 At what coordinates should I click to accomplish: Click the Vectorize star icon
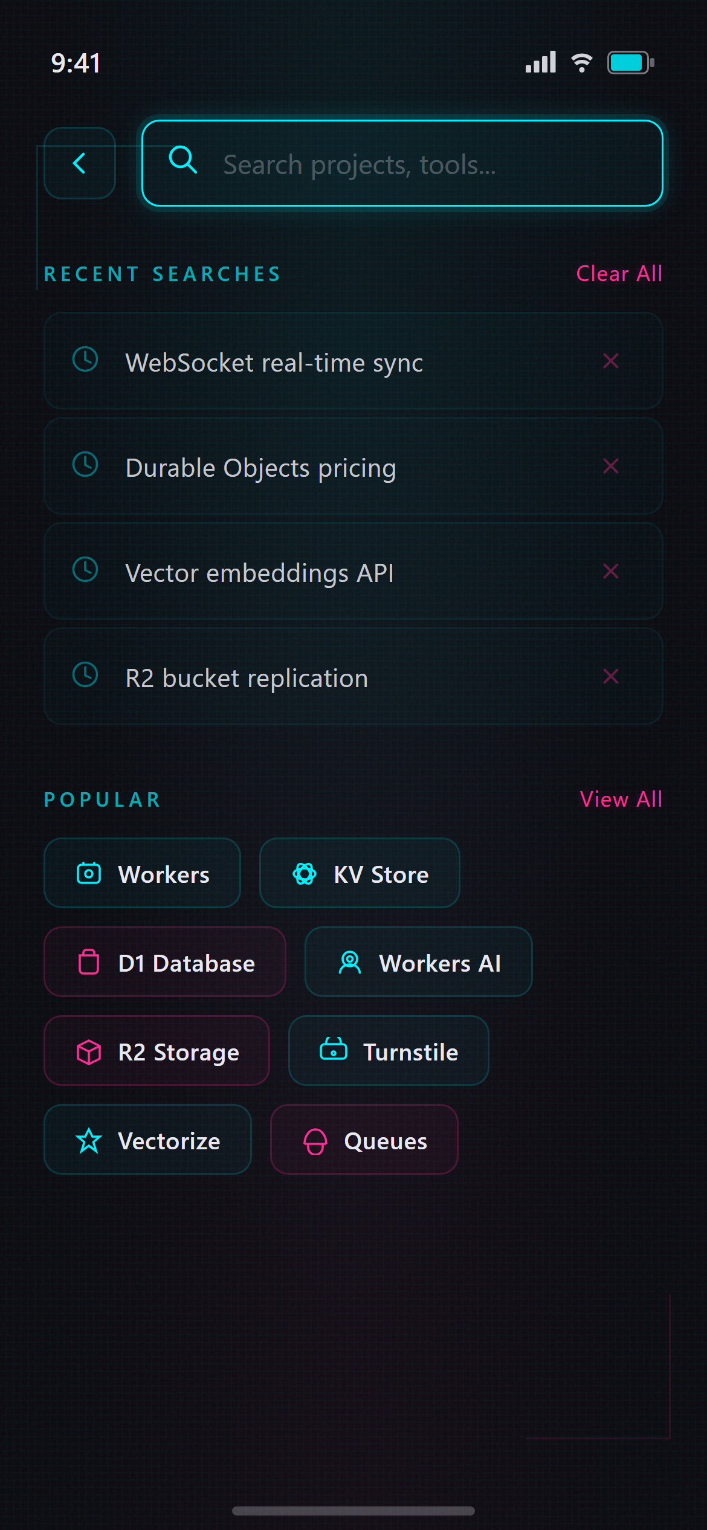coord(89,1141)
